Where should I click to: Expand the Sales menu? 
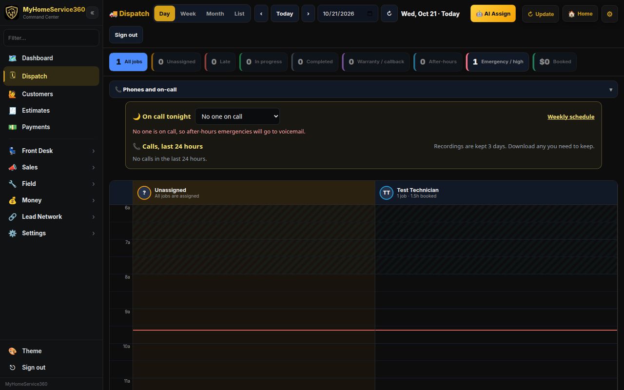[51, 168]
